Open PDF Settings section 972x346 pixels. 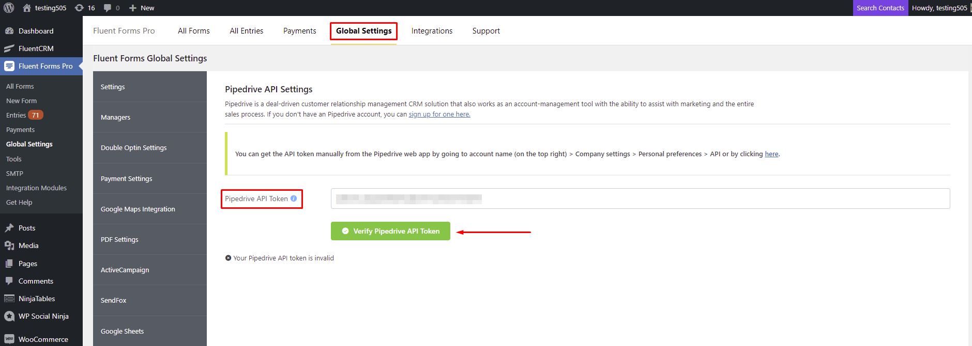tap(150, 239)
